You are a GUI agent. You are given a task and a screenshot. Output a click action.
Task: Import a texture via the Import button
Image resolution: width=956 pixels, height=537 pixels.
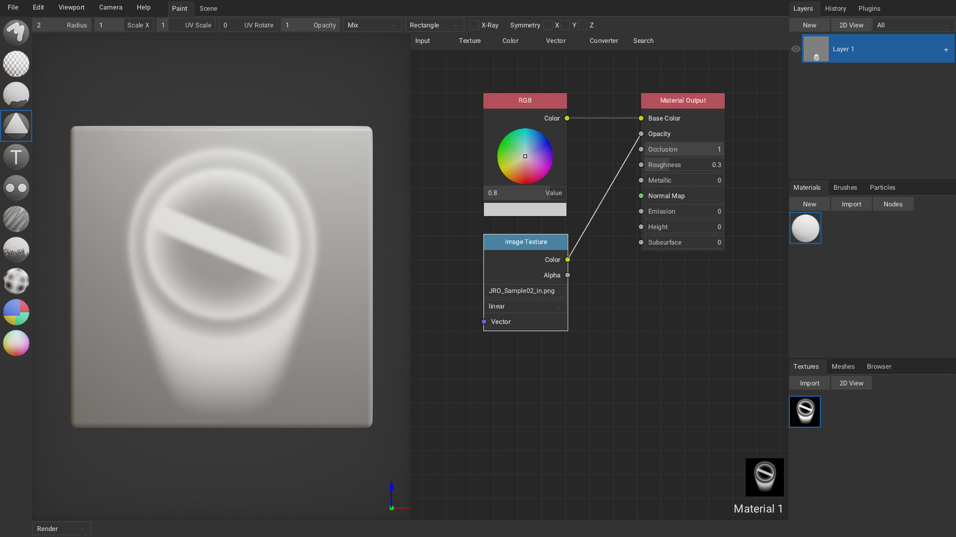[808, 382]
